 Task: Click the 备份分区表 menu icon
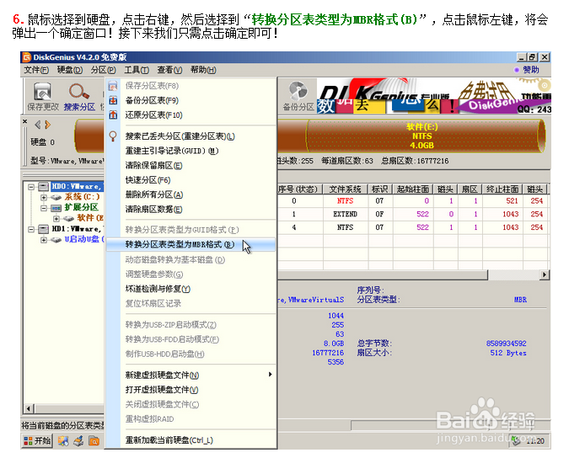tap(113, 100)
